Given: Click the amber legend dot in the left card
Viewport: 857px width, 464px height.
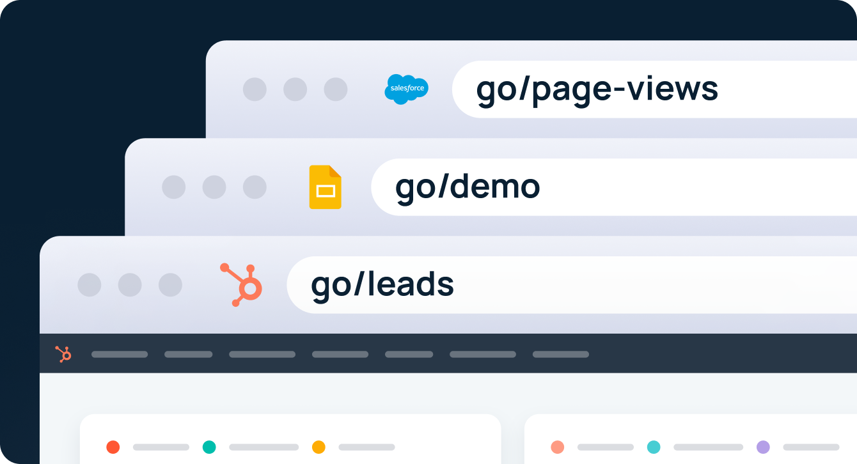Looking at the screenshot, I should 318,447.
